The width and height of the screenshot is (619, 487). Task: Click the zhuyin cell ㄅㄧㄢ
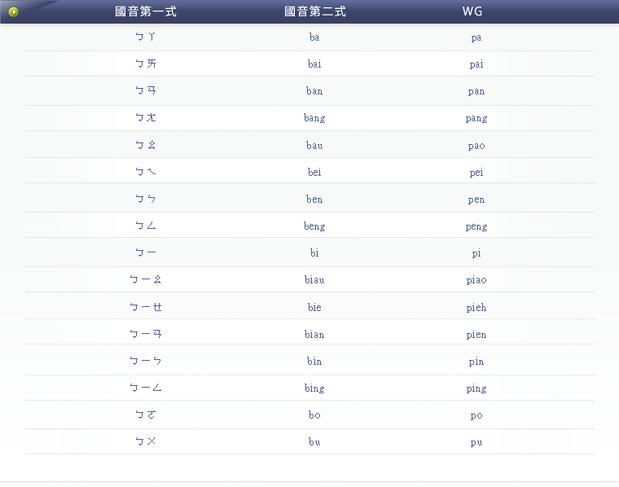point(145,334)
